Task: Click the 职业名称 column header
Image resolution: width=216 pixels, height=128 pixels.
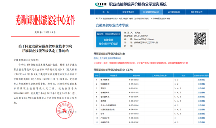Action: coord(114,76)
